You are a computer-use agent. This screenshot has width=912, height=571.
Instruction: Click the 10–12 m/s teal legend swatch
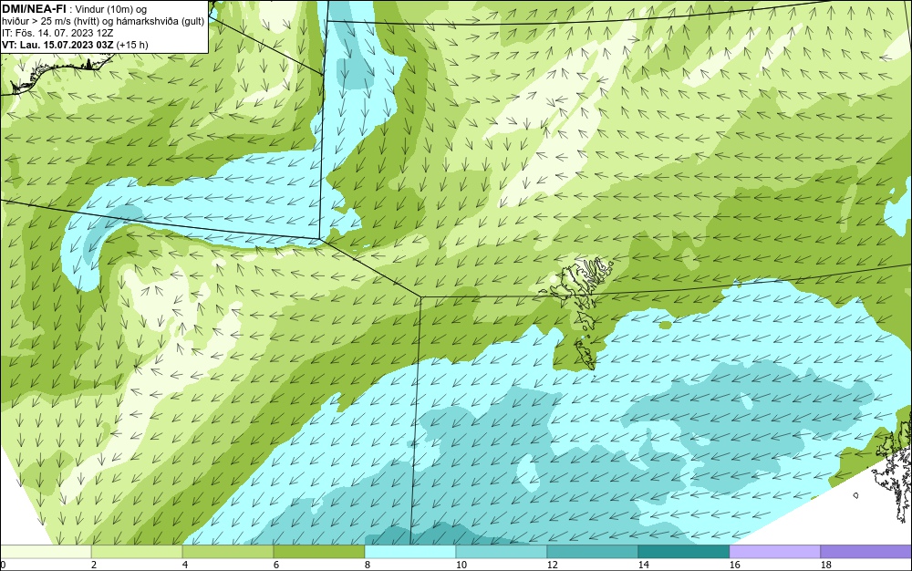[502, 552]
